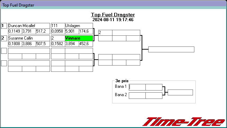The height and width of the screenshot is (128, 227).
Task: Select the 452,6 speed cell
Action: point(86,44)
